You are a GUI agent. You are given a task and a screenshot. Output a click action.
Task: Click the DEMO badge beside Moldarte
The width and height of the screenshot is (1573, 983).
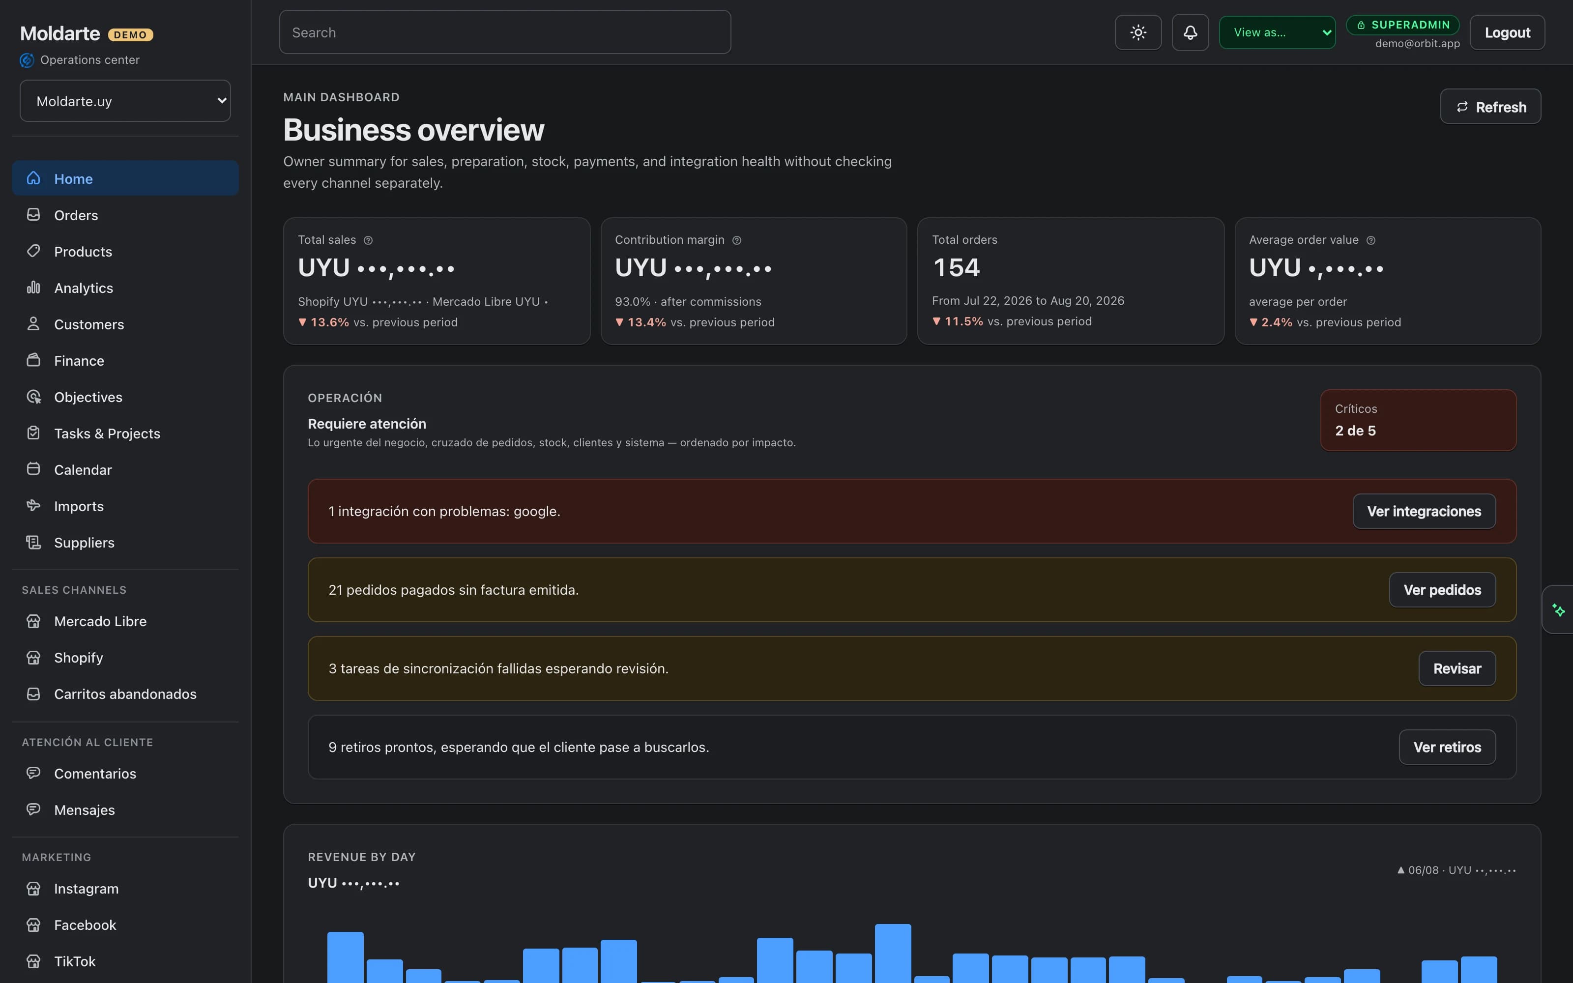pos(131,35)
